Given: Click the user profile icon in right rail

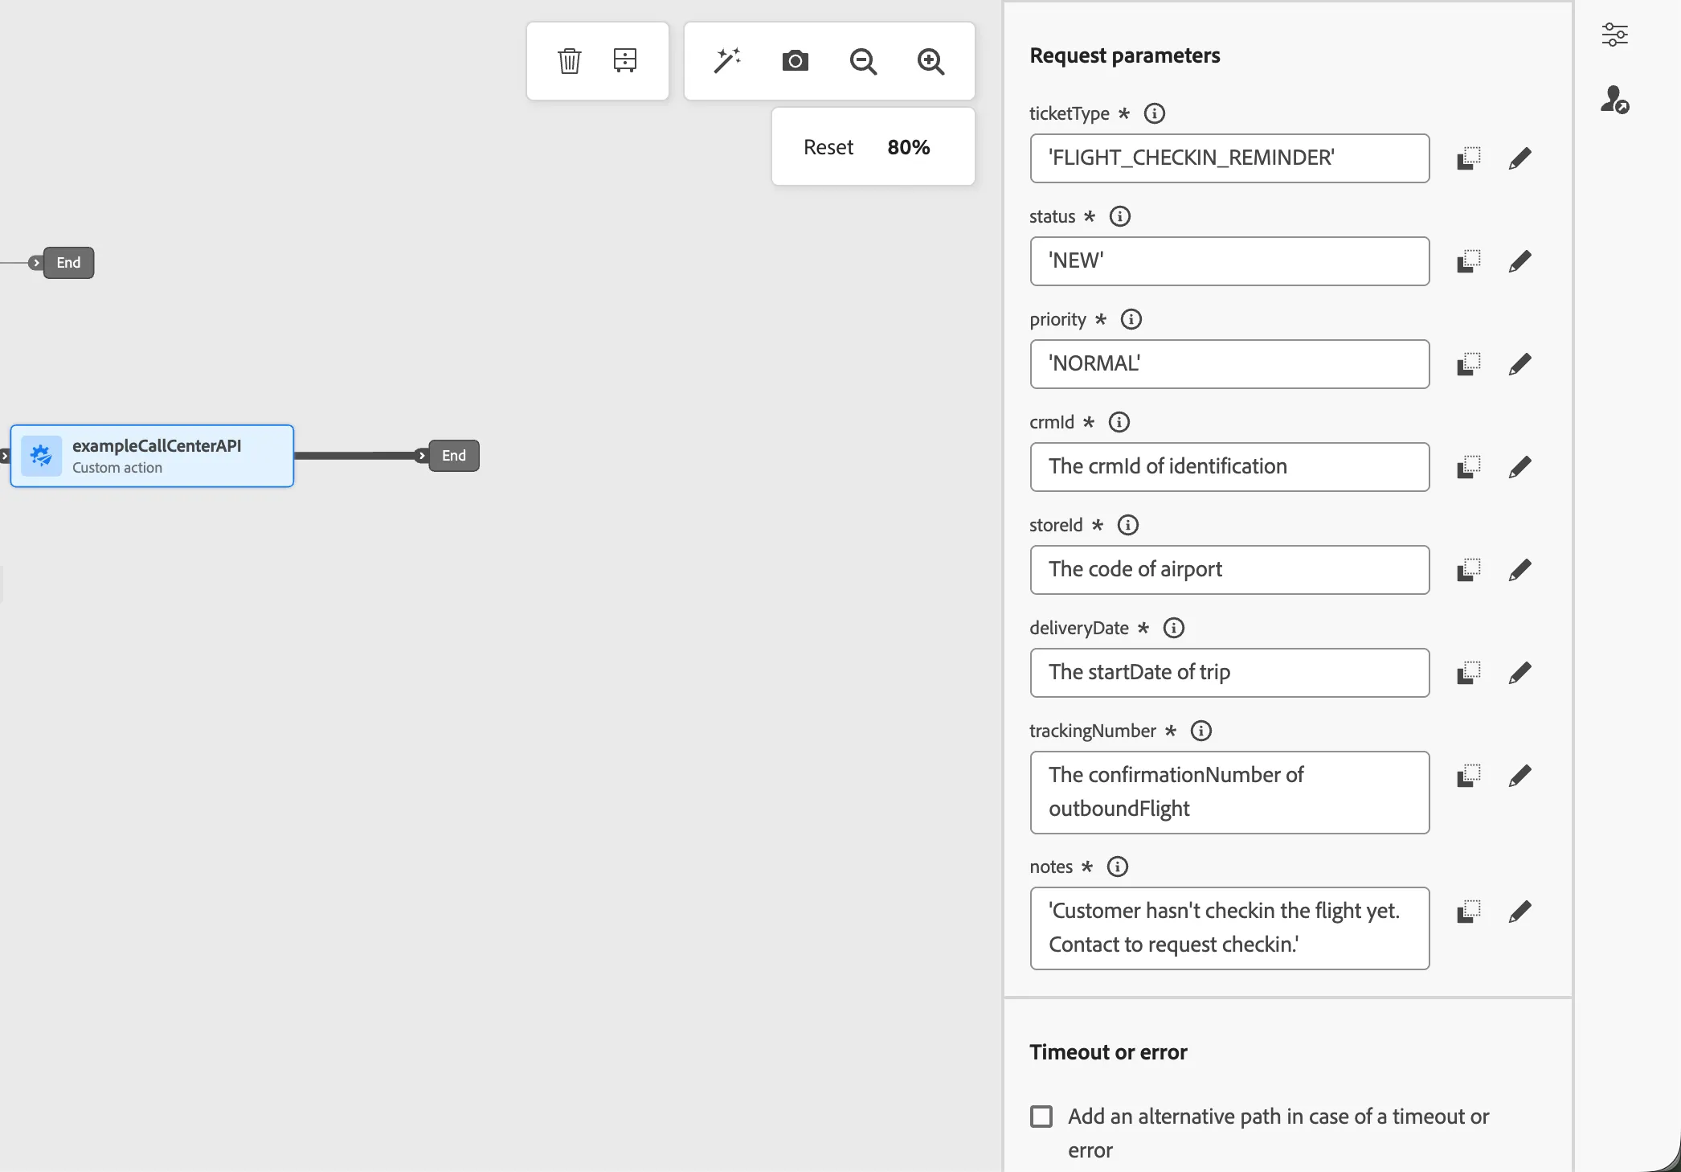Looking at the screenshot, I should (x=1614, y=100).
